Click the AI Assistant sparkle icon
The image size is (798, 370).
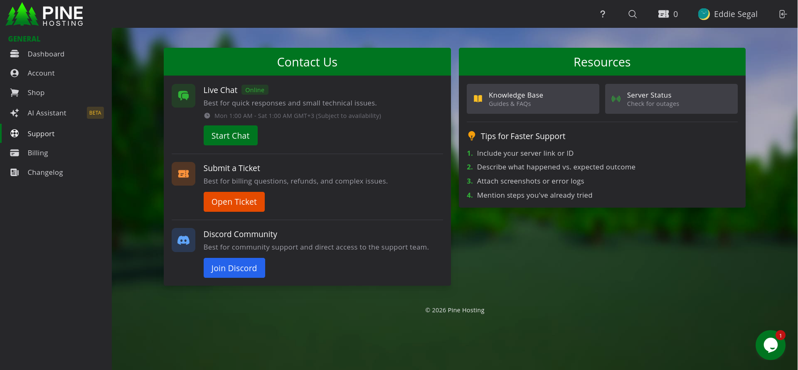pyautogui.click(x=15, y=113)
